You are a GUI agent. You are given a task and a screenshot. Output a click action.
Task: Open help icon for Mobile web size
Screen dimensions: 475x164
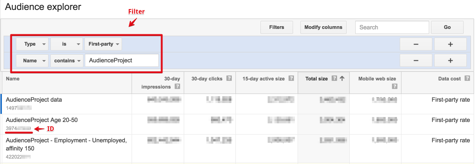coord(395,87)
